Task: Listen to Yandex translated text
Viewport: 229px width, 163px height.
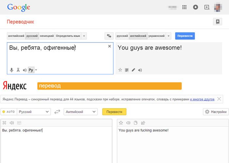Action: pos(128,123)
